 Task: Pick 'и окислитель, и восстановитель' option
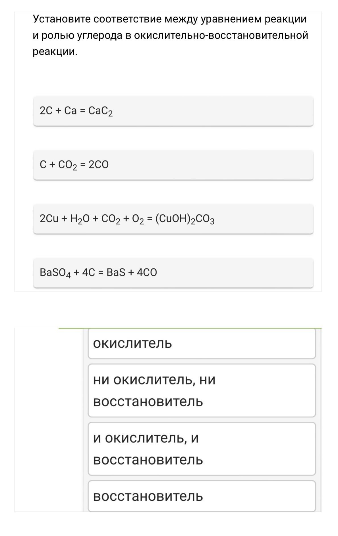[x=202, y=449]
